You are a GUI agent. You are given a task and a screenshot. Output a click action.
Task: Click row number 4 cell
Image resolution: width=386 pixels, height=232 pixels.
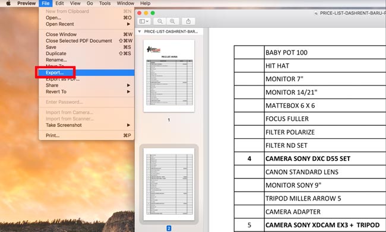tap(249, 158)
